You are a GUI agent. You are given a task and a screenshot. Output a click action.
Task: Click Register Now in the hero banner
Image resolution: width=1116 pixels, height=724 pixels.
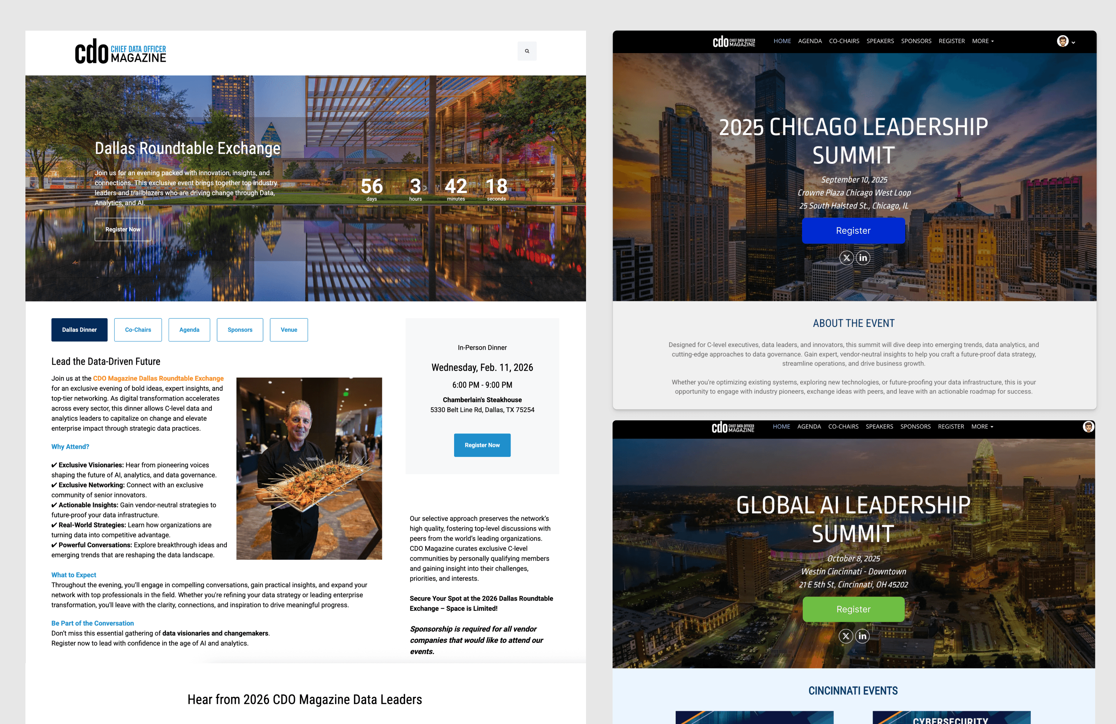tap(123, 230)
